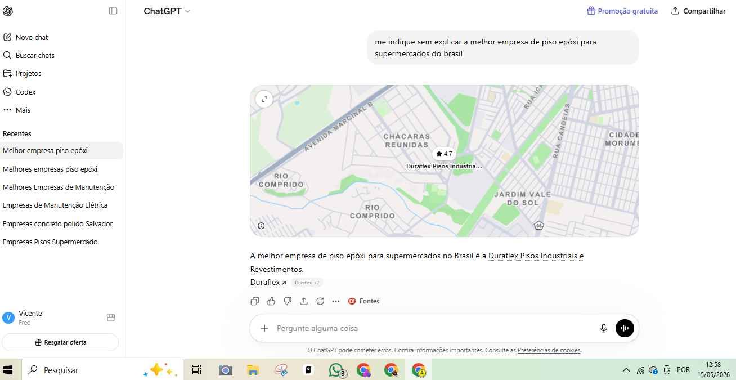Click the thumbs up icon
Image resolution: width=736 pixels, height=380 pixels.
click(271, 301)
